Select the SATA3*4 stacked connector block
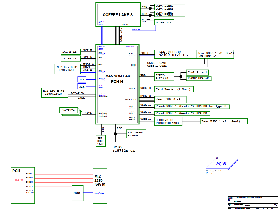 coord(71,112)
